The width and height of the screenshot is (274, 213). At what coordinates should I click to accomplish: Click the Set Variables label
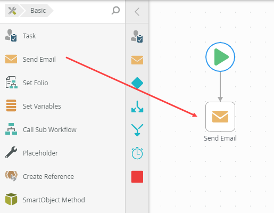pyautogui.click(x=42, y=106)
